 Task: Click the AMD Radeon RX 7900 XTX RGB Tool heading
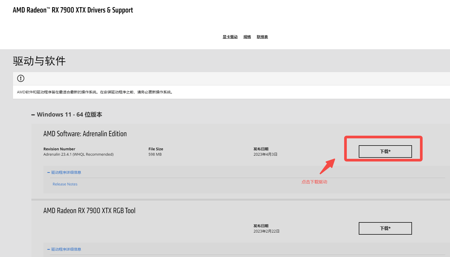(x=89, y=211)
